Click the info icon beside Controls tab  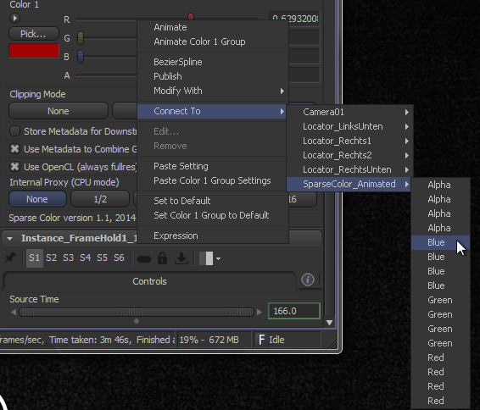pos(307,280)
